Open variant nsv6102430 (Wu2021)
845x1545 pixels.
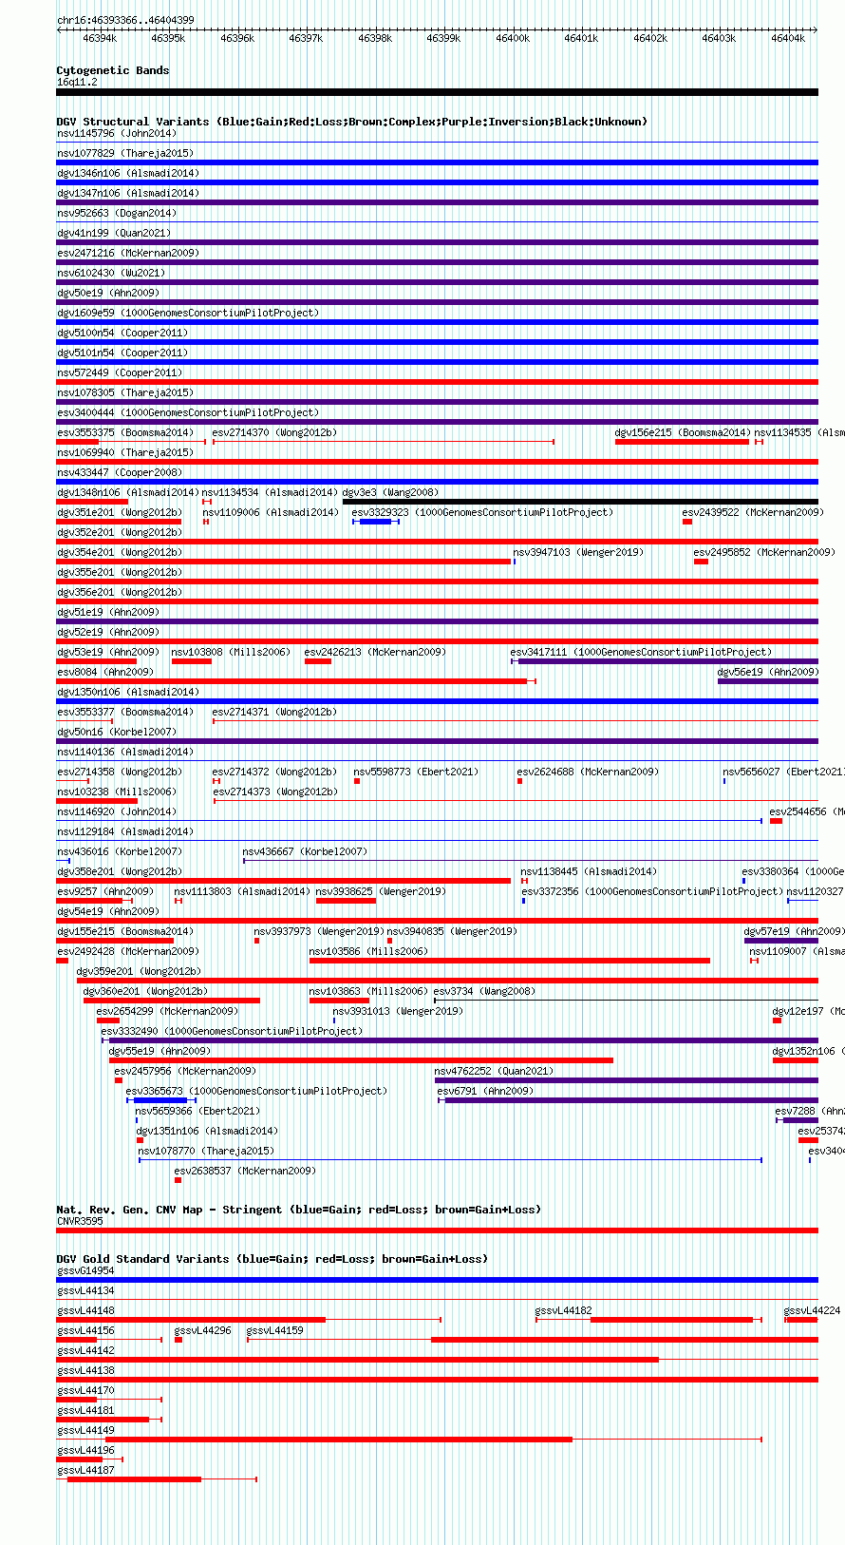pyautogui.click(x=111, y=273)
